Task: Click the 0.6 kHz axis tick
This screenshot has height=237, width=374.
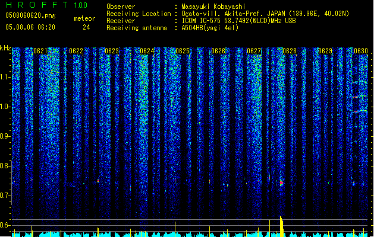Action: point(5,225)
